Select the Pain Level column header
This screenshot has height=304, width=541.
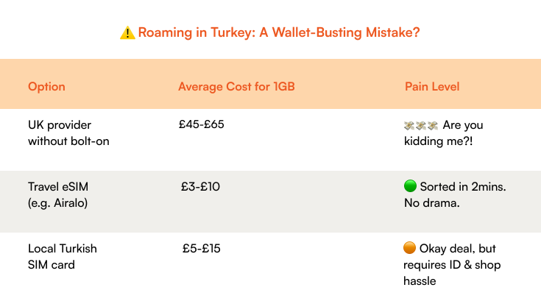click(x=432, y=87)
